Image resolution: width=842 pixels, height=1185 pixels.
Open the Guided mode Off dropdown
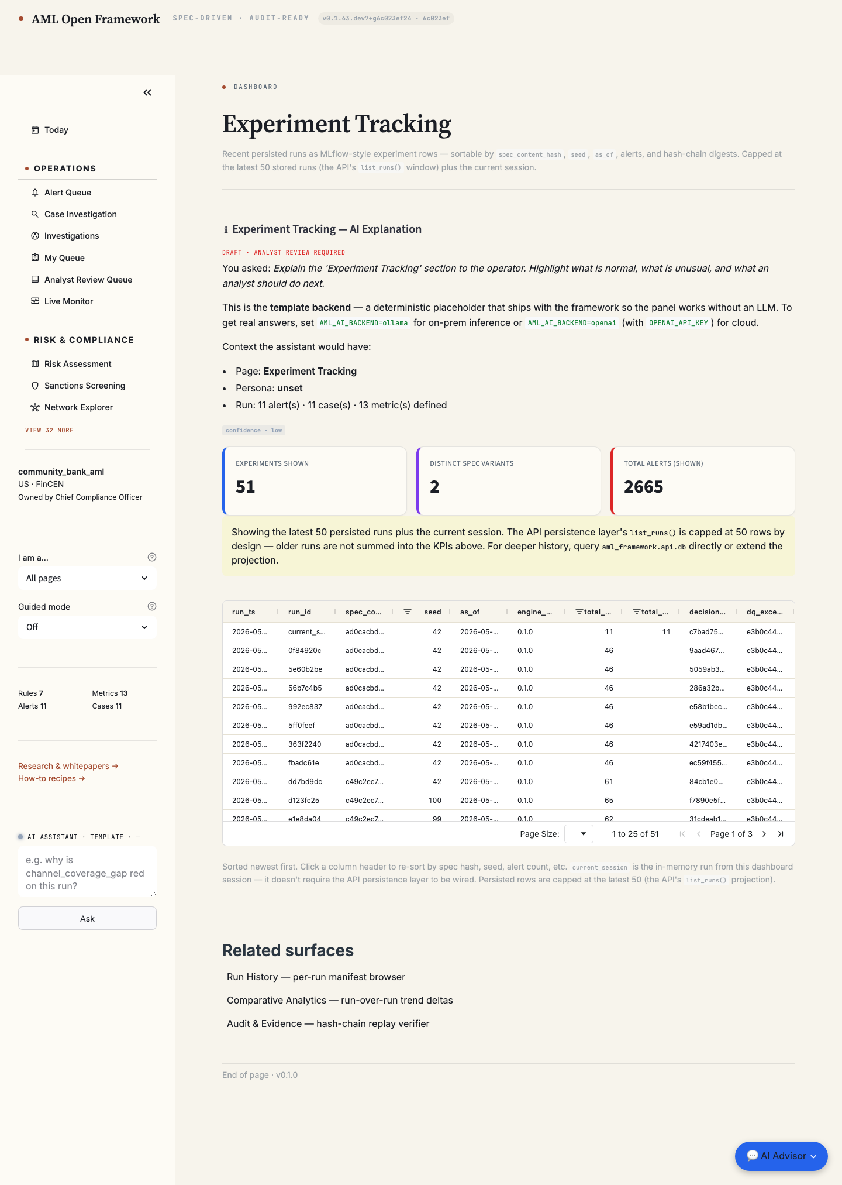tap(87, 627)
